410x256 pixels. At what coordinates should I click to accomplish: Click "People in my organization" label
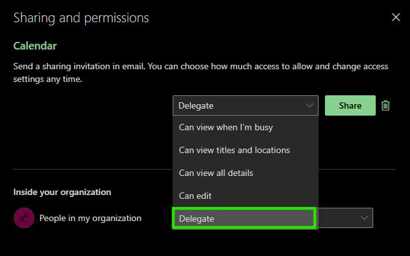90,218
